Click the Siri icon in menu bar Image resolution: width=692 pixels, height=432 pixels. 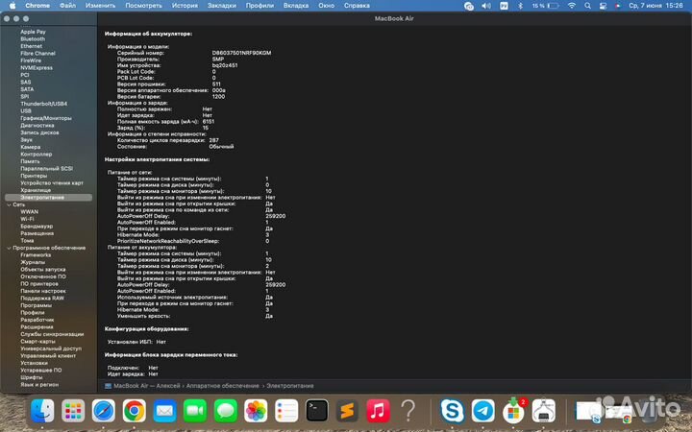pos(618,6)
